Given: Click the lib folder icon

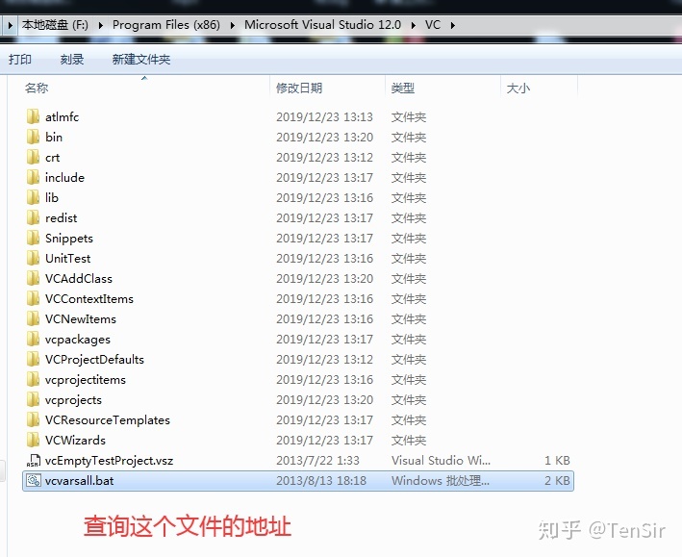Looking at the screenshot, I should [x=33, y=197].
